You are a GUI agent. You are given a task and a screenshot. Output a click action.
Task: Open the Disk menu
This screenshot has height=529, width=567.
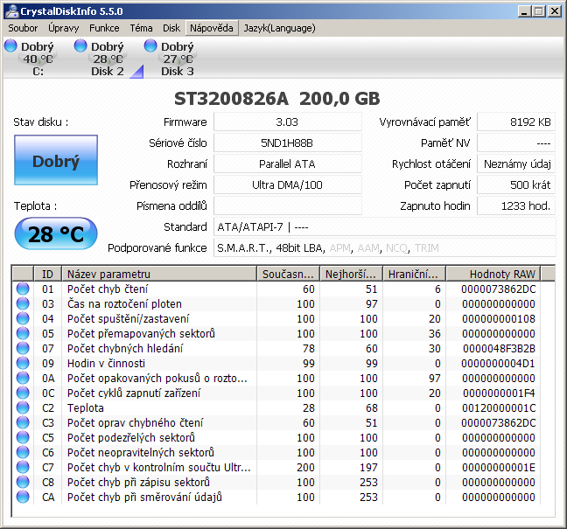pos(171,28)
